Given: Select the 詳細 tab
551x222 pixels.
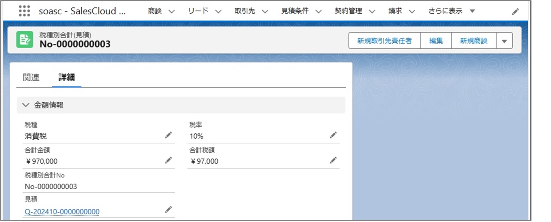Looking at the screenshot, I should (x=67, y=77).
